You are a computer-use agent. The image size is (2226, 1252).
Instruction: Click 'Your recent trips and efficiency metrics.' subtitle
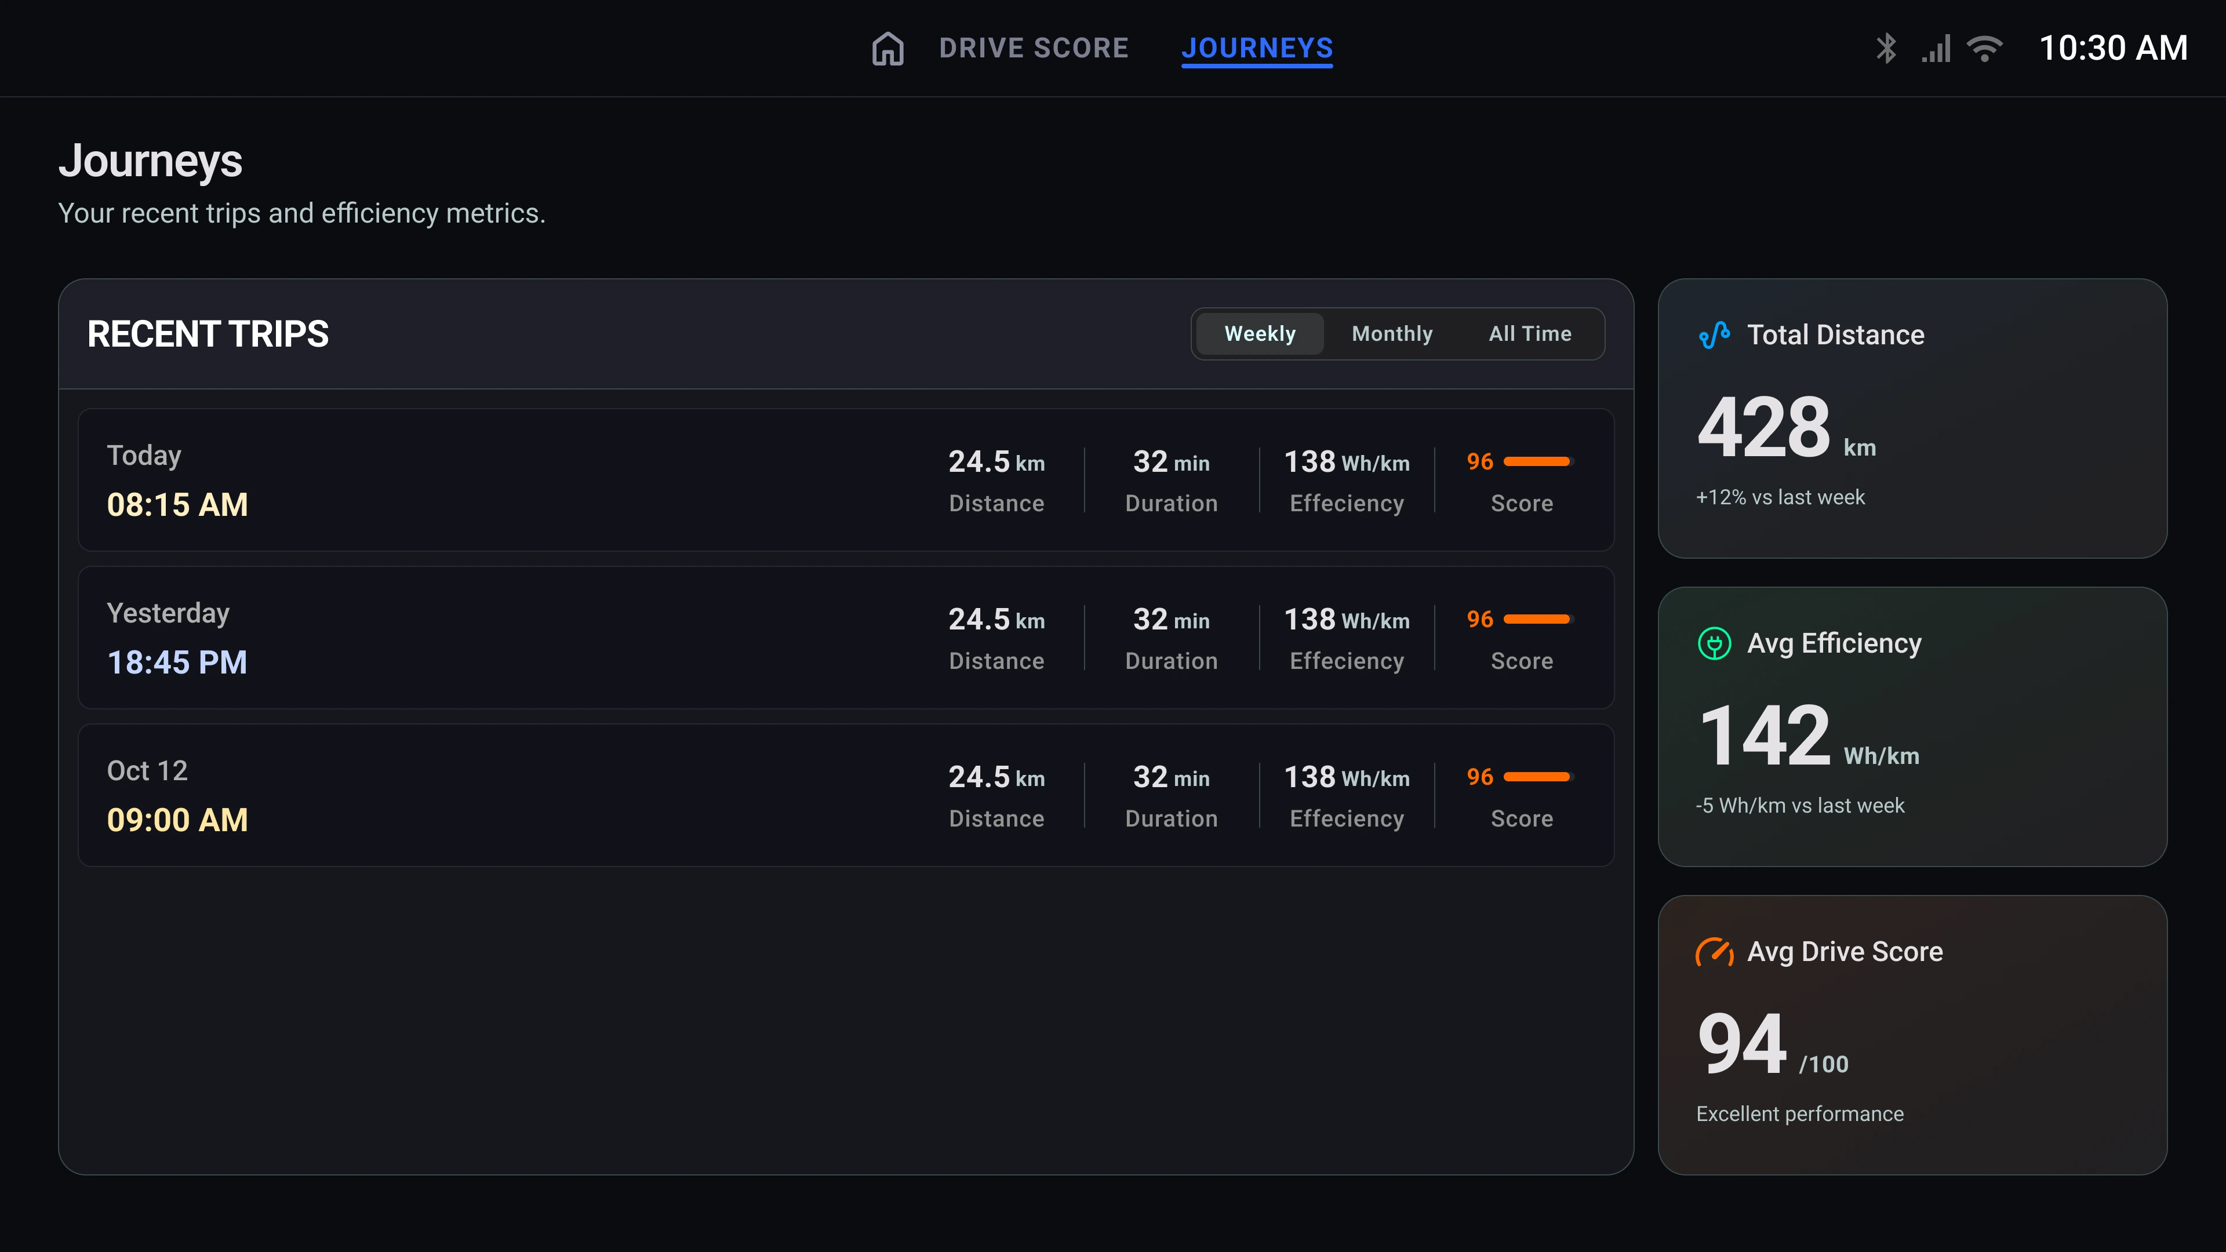[301, 213]
